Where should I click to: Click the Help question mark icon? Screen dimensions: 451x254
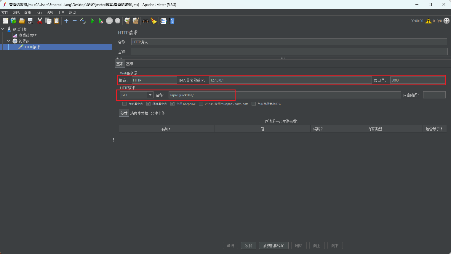click(x=172, y=21)
